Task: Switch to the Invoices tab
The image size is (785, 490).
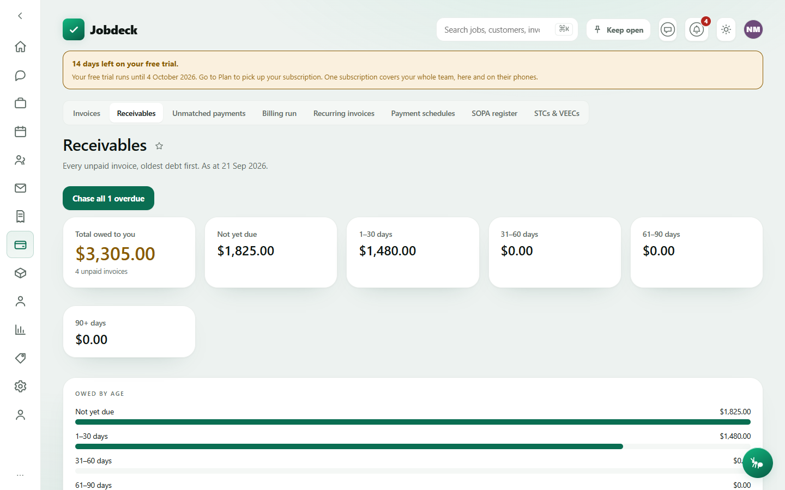Action: click(x=87, y=113)
